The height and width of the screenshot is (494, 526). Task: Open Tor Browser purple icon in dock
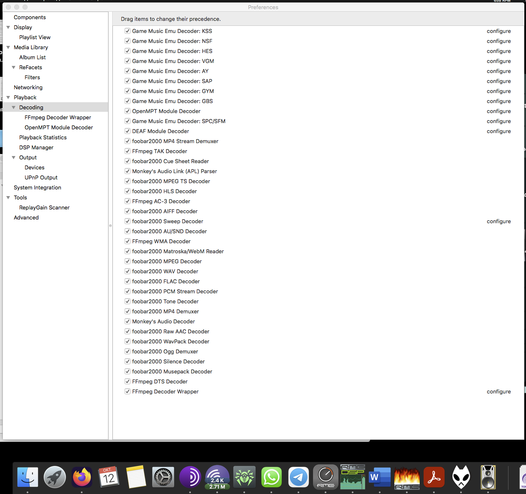pos(190,477)
